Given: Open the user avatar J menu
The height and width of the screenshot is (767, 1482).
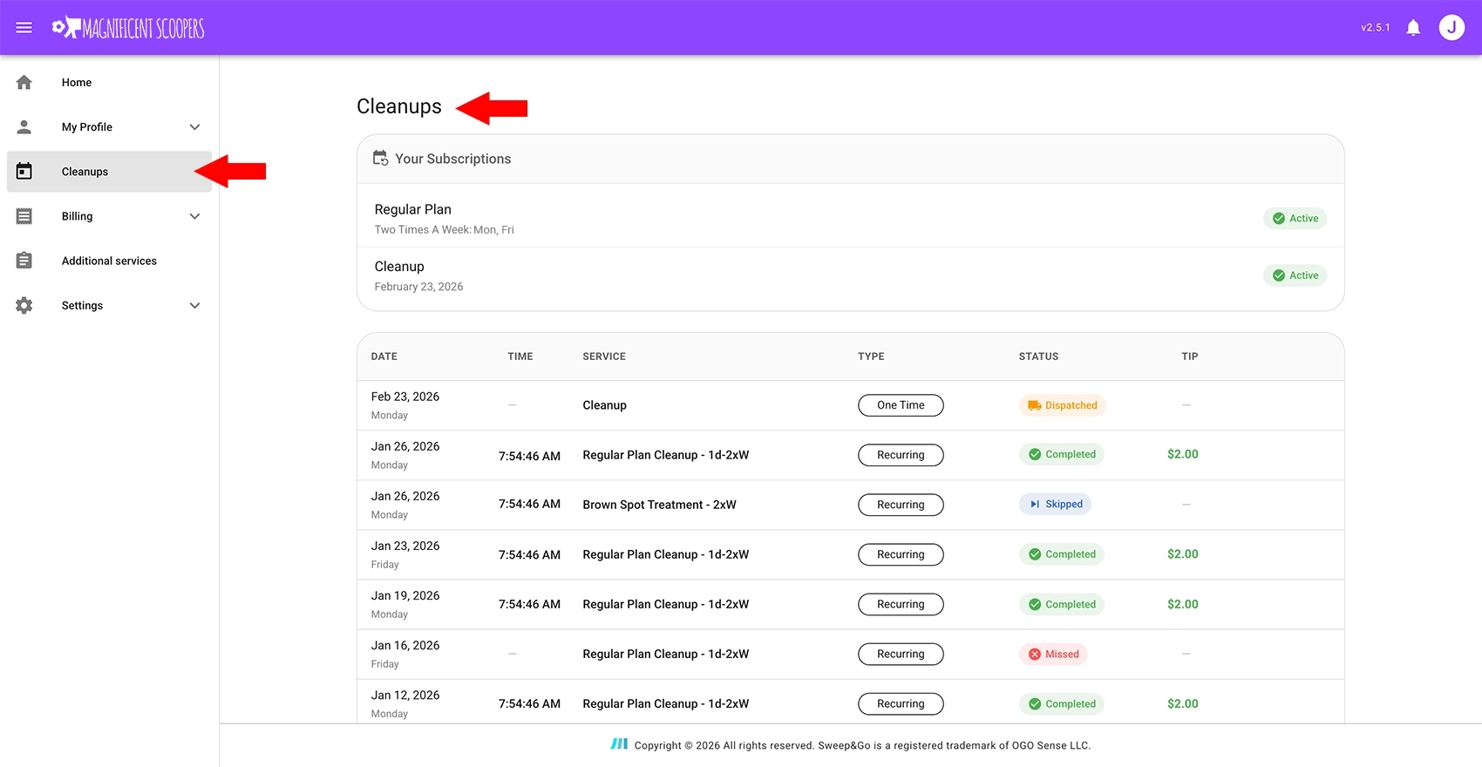Looking at the screenshot, I should tap(1451, 28).
